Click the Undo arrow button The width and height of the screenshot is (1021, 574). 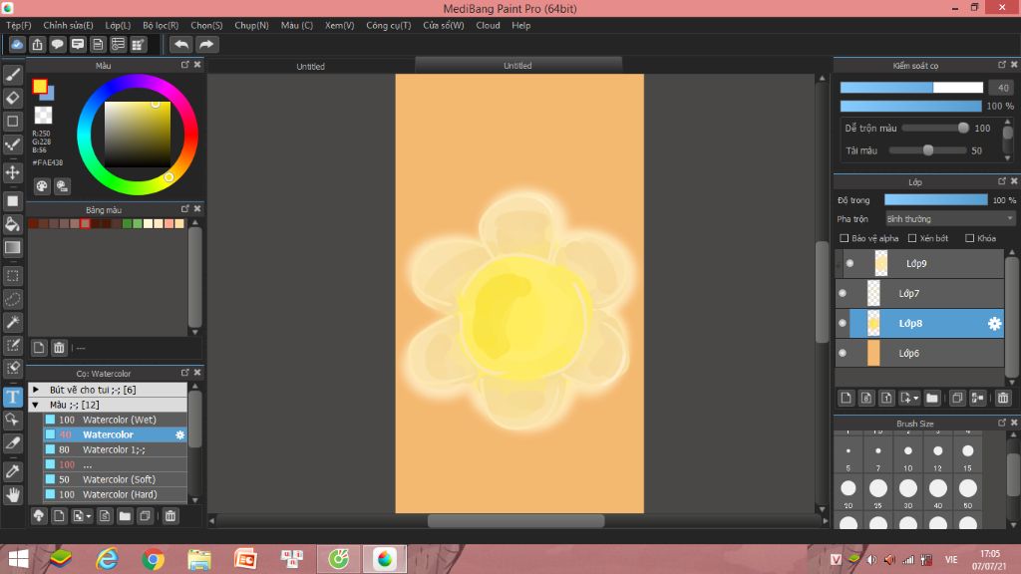point(181,44)
